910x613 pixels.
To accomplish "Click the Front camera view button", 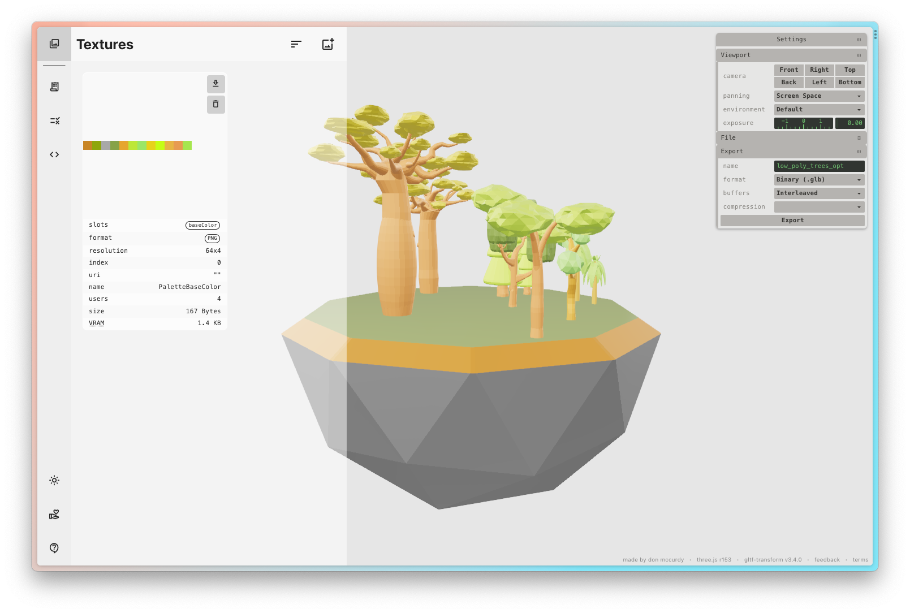I will click(788, 70).
